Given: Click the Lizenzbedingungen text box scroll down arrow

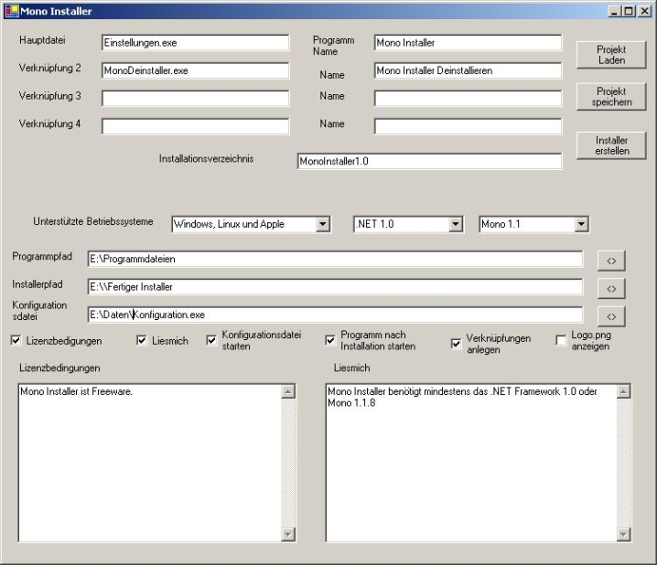Looking at the screenshot, I should 288,535.
